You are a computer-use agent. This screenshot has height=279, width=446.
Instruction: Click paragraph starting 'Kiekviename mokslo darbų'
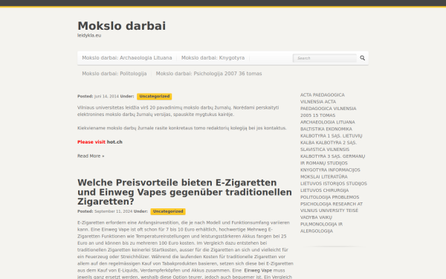point(182,128)
